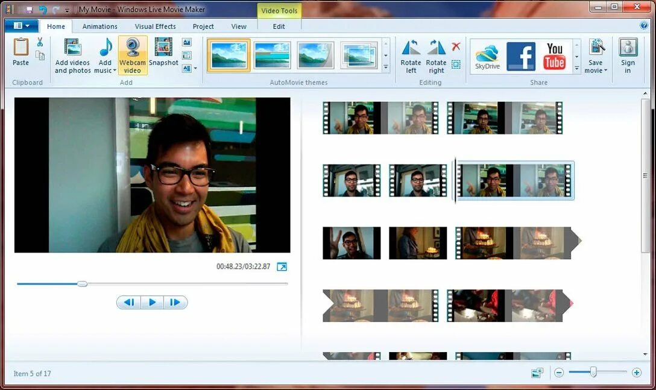Share movie on Facebook
Screen dimensions: 656x390
521,56
